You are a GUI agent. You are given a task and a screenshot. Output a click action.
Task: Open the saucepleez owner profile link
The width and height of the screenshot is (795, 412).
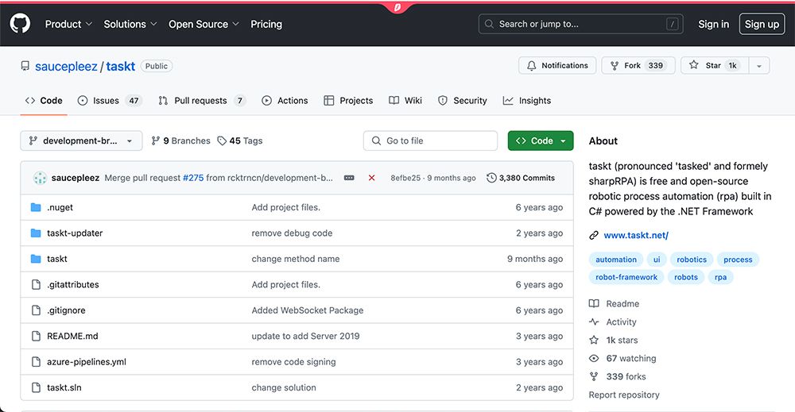point(66,67)
